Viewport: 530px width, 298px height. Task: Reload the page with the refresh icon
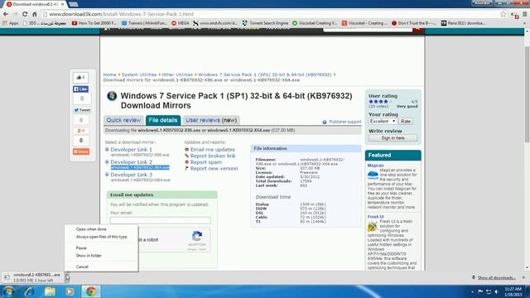pos(25,14)
